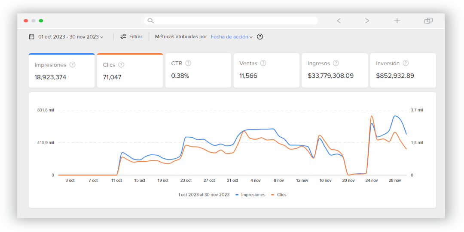Select the Impresiones metric card
464x232 pixels.
click(x=61, y=71)
